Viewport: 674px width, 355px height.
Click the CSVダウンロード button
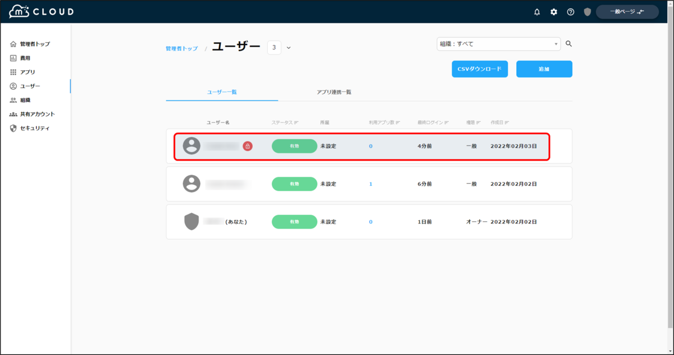(x=480, y=69)
